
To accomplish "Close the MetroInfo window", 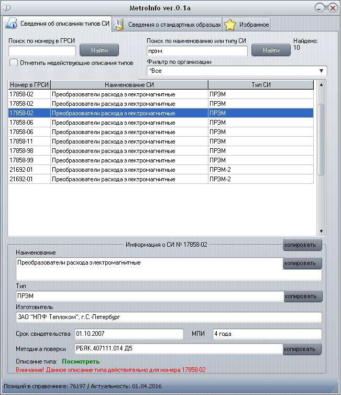I will 332,8.
